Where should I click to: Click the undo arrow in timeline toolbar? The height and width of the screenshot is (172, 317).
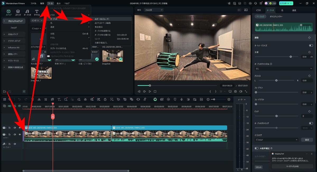19,99
